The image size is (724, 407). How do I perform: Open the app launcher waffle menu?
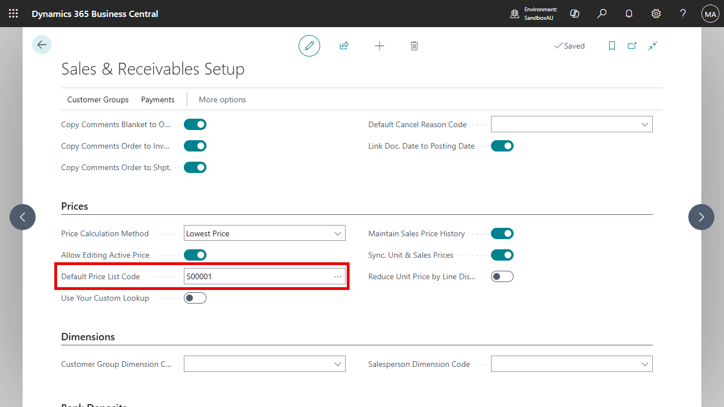(x=14, y=14)
